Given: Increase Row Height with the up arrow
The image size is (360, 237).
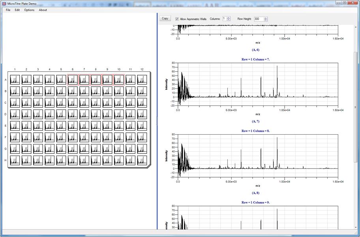Looking at the screenshot, I should pyautogui.click(x=266, y=18).
